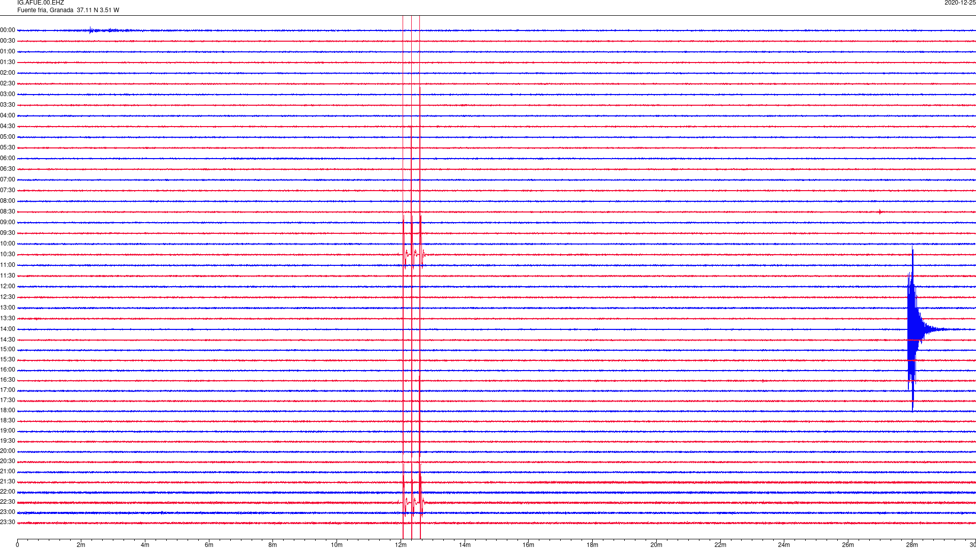Select the 22:30 time row label
Screen dimensions: 976x549
click(8, 502)
